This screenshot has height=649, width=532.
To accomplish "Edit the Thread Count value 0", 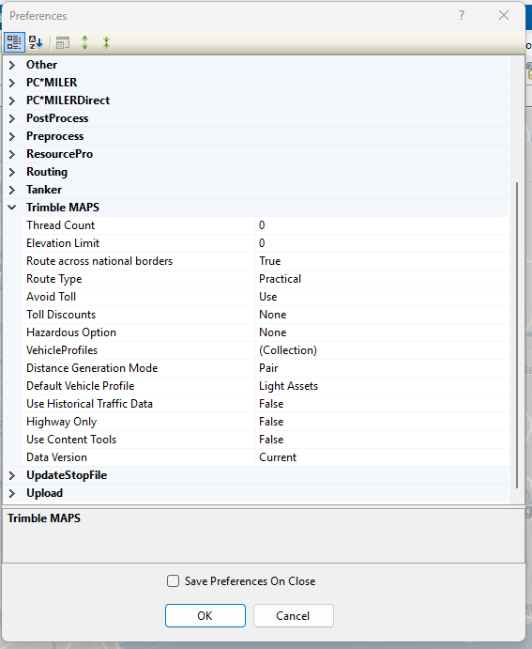I will (383, 225).
